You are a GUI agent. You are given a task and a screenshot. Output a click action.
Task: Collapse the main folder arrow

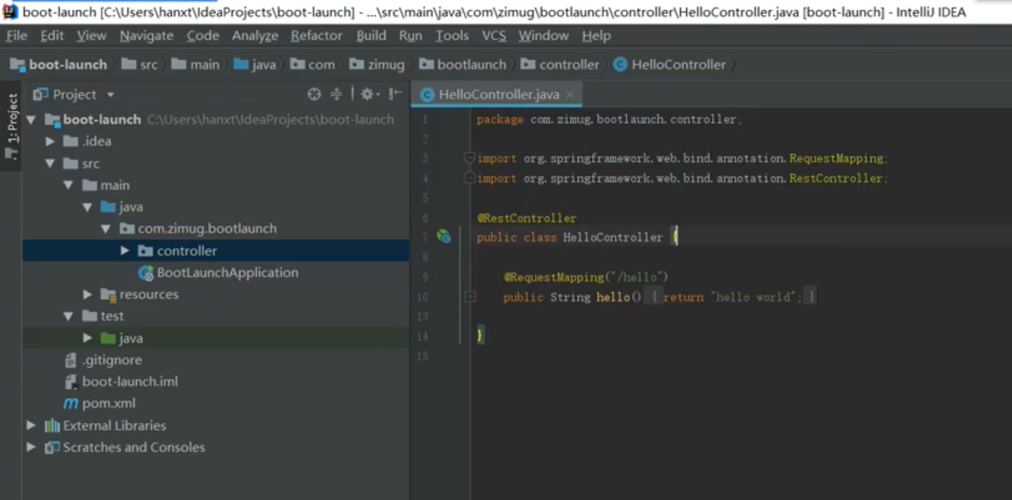coord(68,186)
